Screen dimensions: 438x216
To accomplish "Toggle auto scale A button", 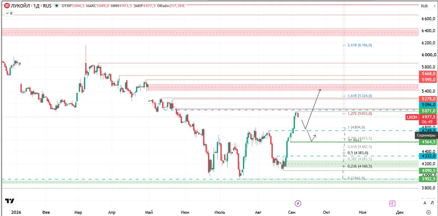I will [x=425, y=203].
